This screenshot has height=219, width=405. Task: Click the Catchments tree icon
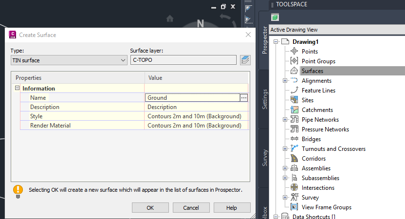tap(294, 110)
